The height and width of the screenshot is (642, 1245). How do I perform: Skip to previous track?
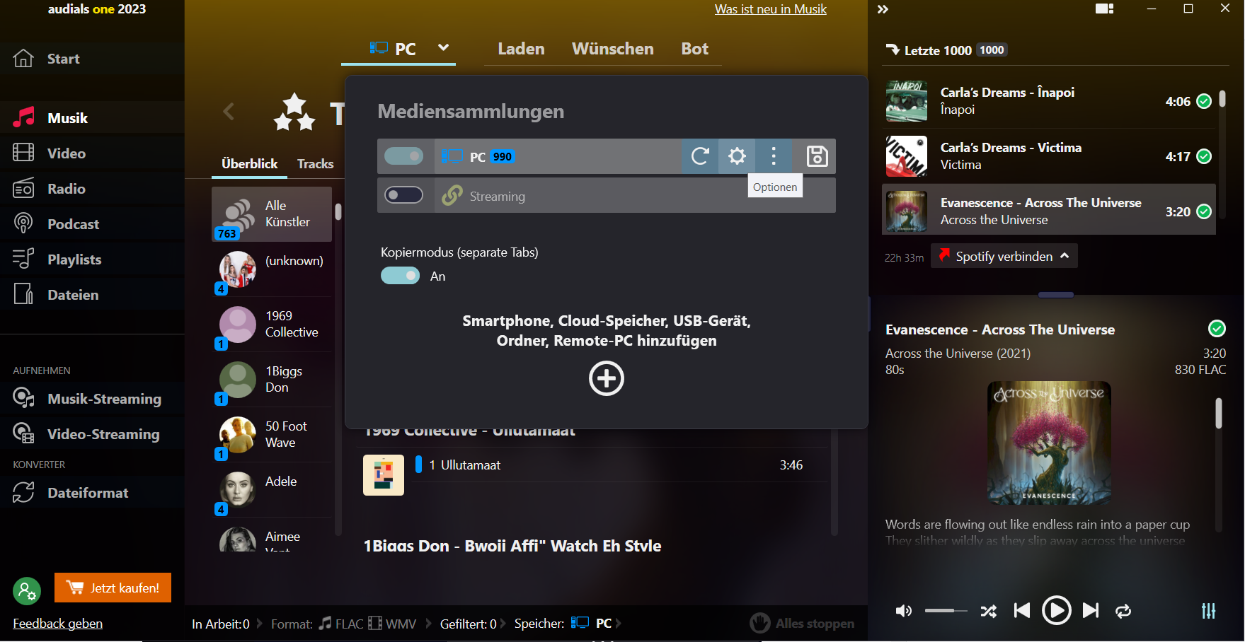pos(1021,611)
